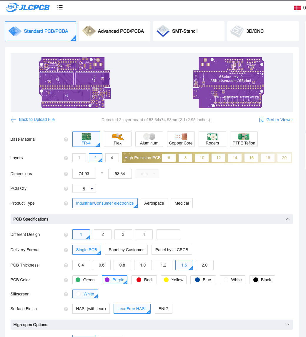
Task: Select Single PCB delivery format
Action: coord(87,250)
